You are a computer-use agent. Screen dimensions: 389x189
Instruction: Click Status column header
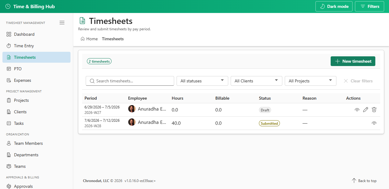coord(265,98)
